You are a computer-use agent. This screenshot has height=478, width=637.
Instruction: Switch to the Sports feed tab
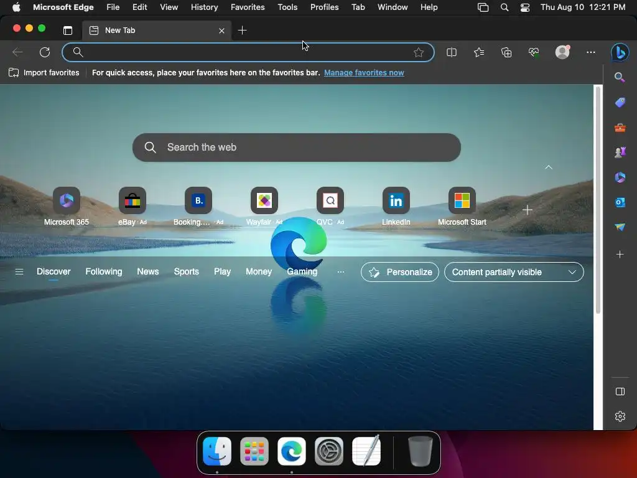pyautogui.click(x=187, y=271)
